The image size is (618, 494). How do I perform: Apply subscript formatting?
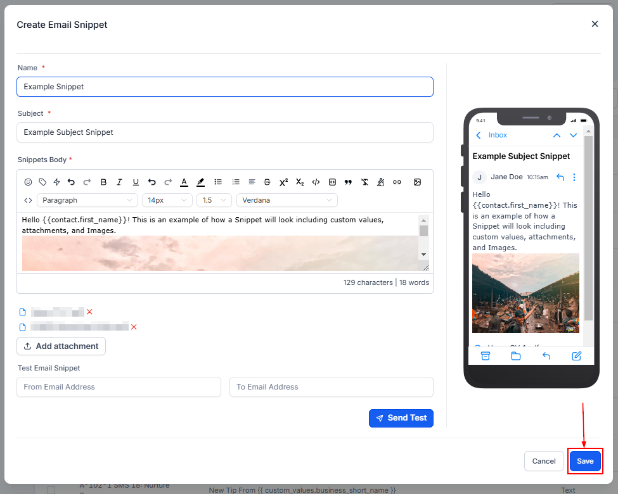point(300,182)
